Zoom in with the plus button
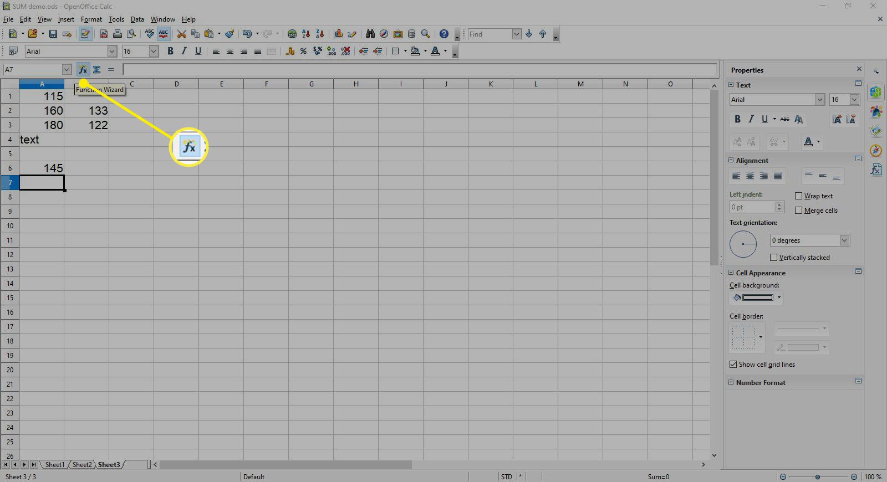 coord(854,476)
